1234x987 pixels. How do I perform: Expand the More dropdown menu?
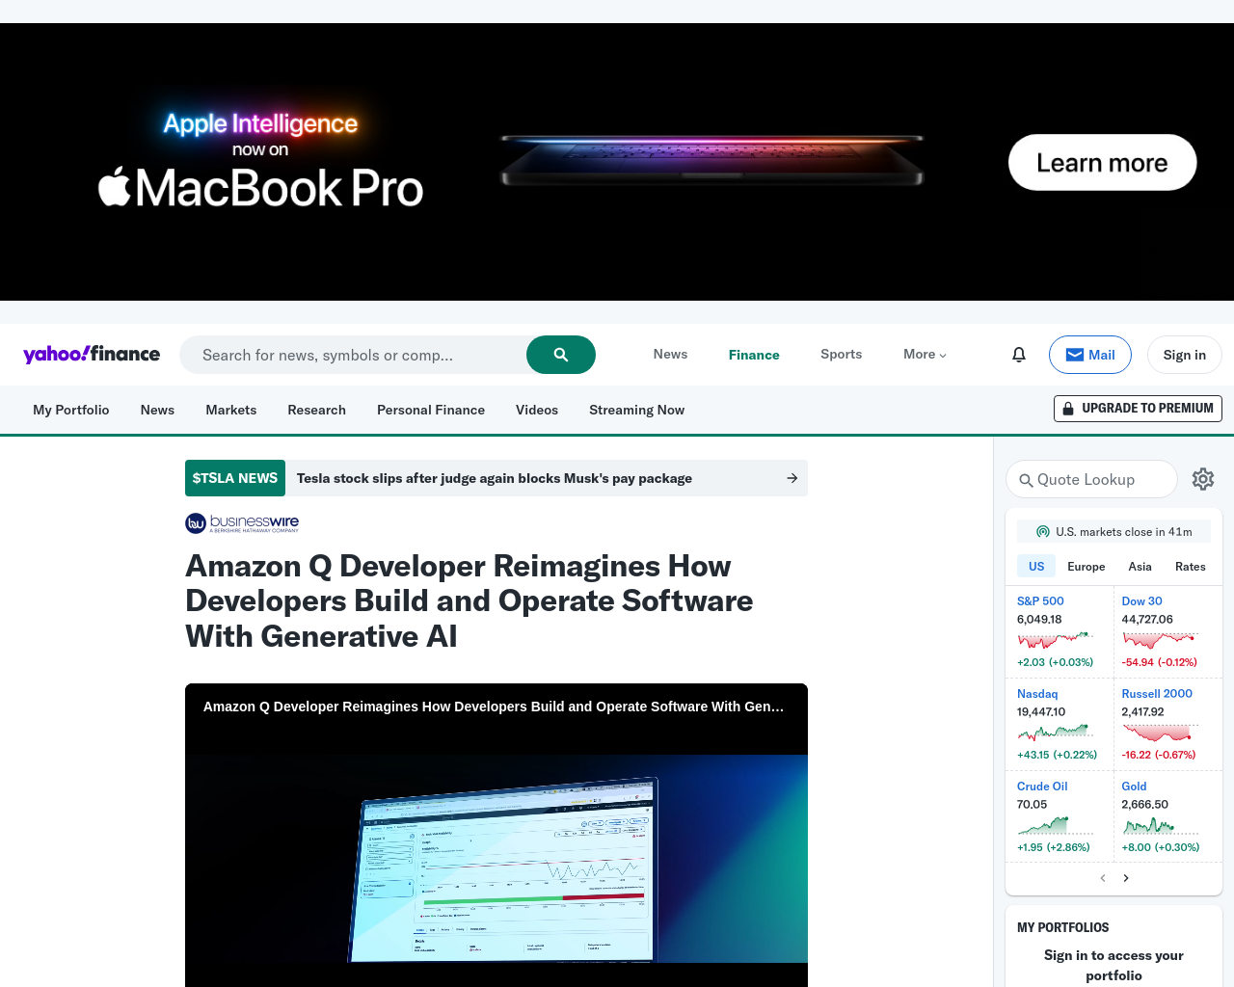(x=925, y=354)
